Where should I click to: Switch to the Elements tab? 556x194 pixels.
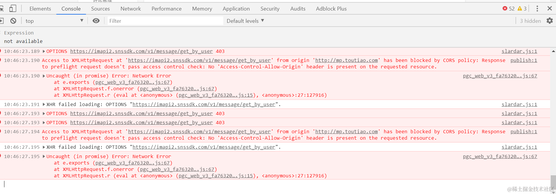[x=40, y=9]
